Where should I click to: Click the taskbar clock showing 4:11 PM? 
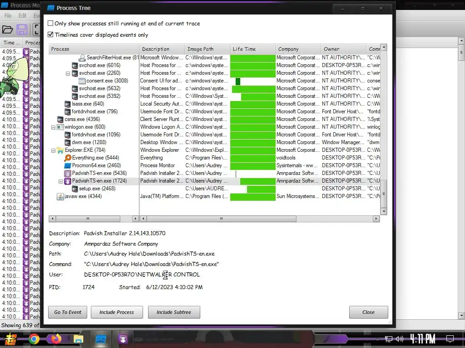coord(423,339)
